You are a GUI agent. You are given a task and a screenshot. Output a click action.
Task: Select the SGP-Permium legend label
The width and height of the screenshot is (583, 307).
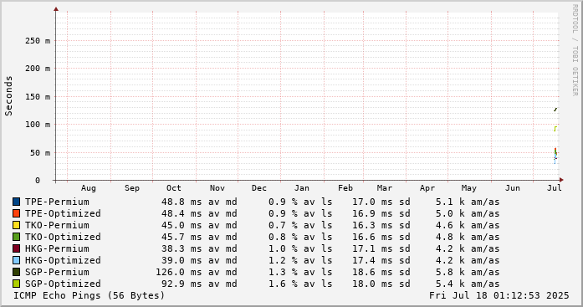click(57, 272)
